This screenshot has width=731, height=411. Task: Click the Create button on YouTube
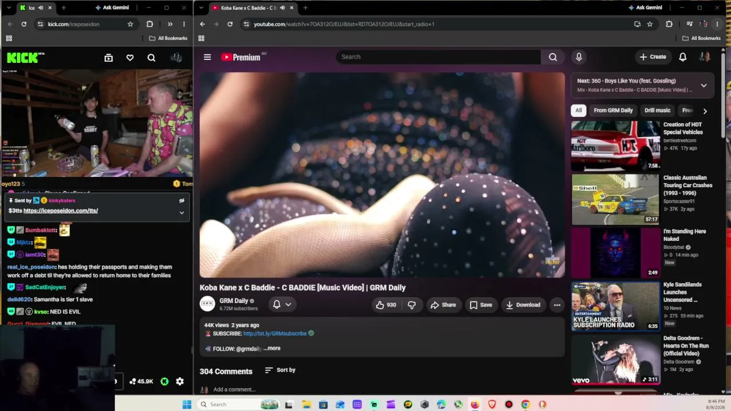click(x=653, y=57)
